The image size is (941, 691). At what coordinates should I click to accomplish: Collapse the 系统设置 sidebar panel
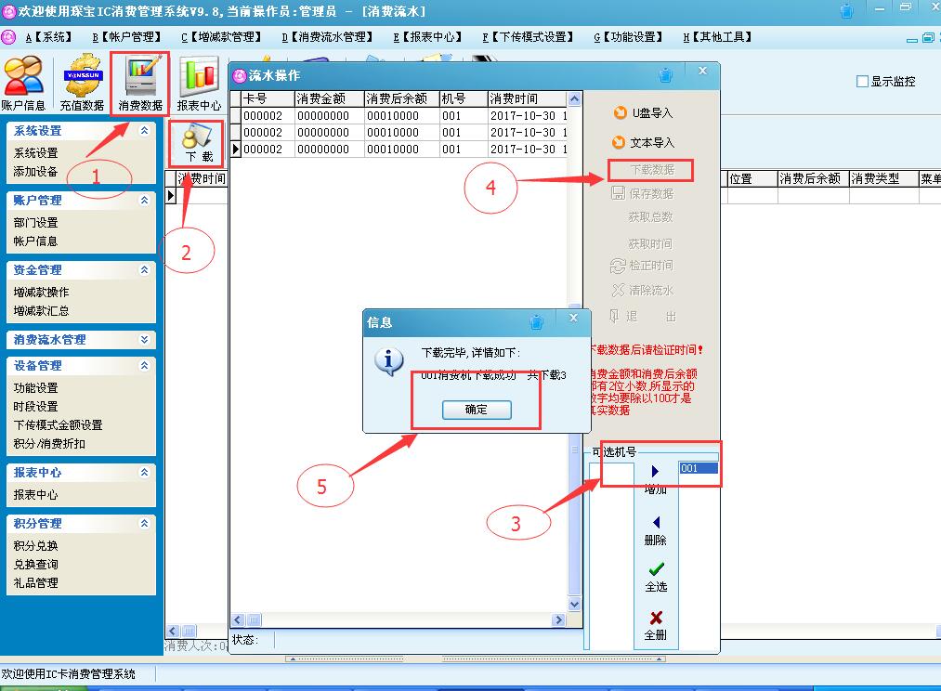[145, 130]
